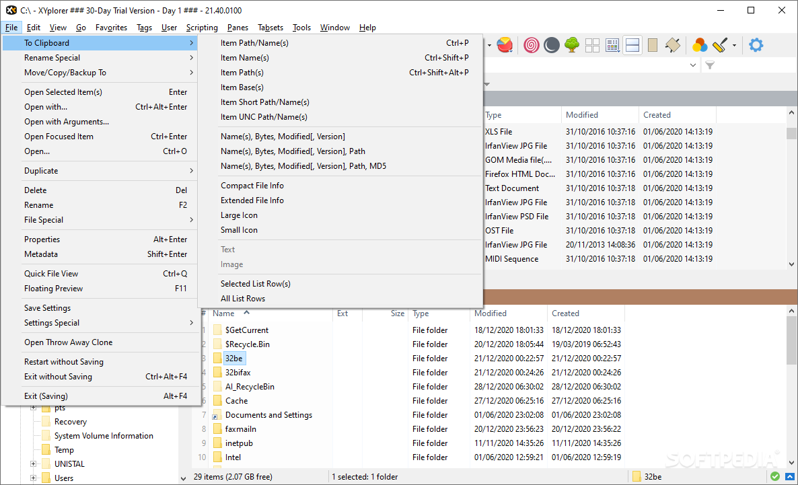Select All List Rows entry
798x485 pixels.
point(340,298)
